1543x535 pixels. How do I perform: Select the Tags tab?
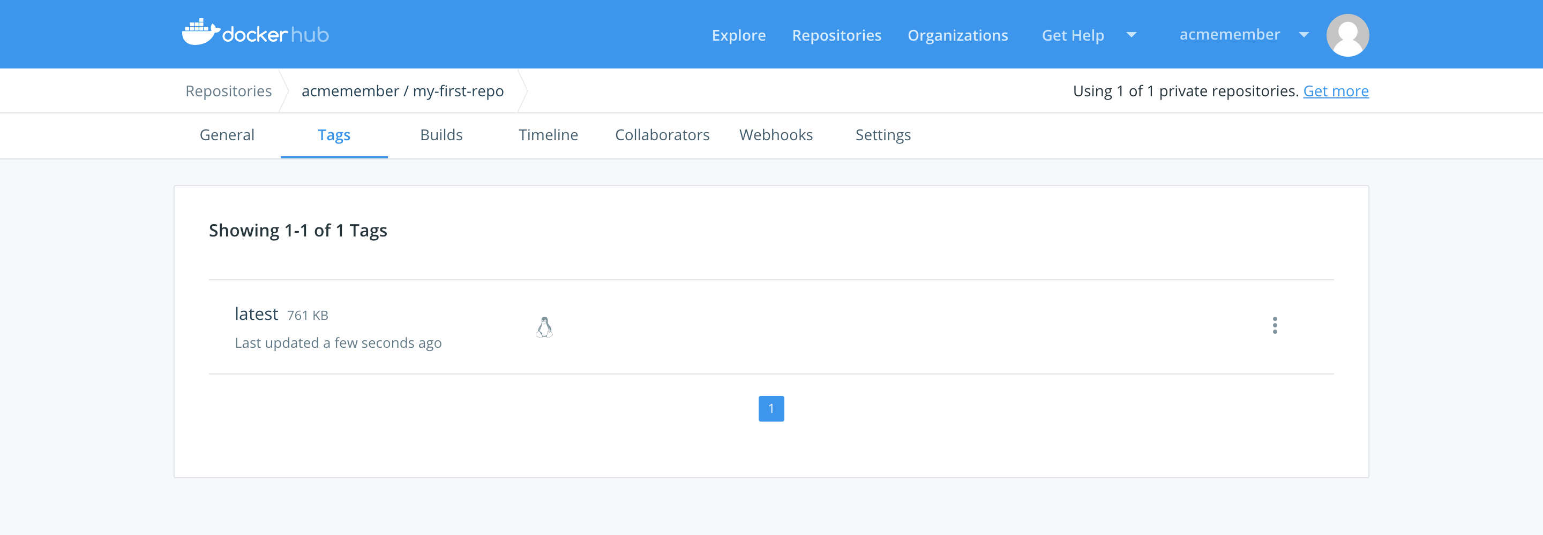(334, 135)
